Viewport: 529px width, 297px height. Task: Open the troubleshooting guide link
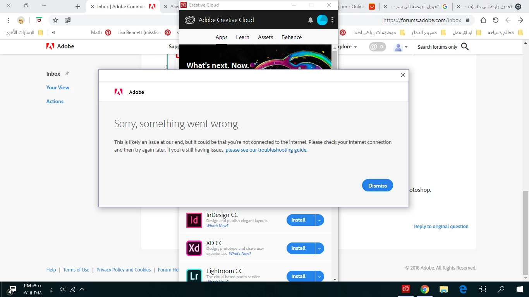click(x=266, y=150)
